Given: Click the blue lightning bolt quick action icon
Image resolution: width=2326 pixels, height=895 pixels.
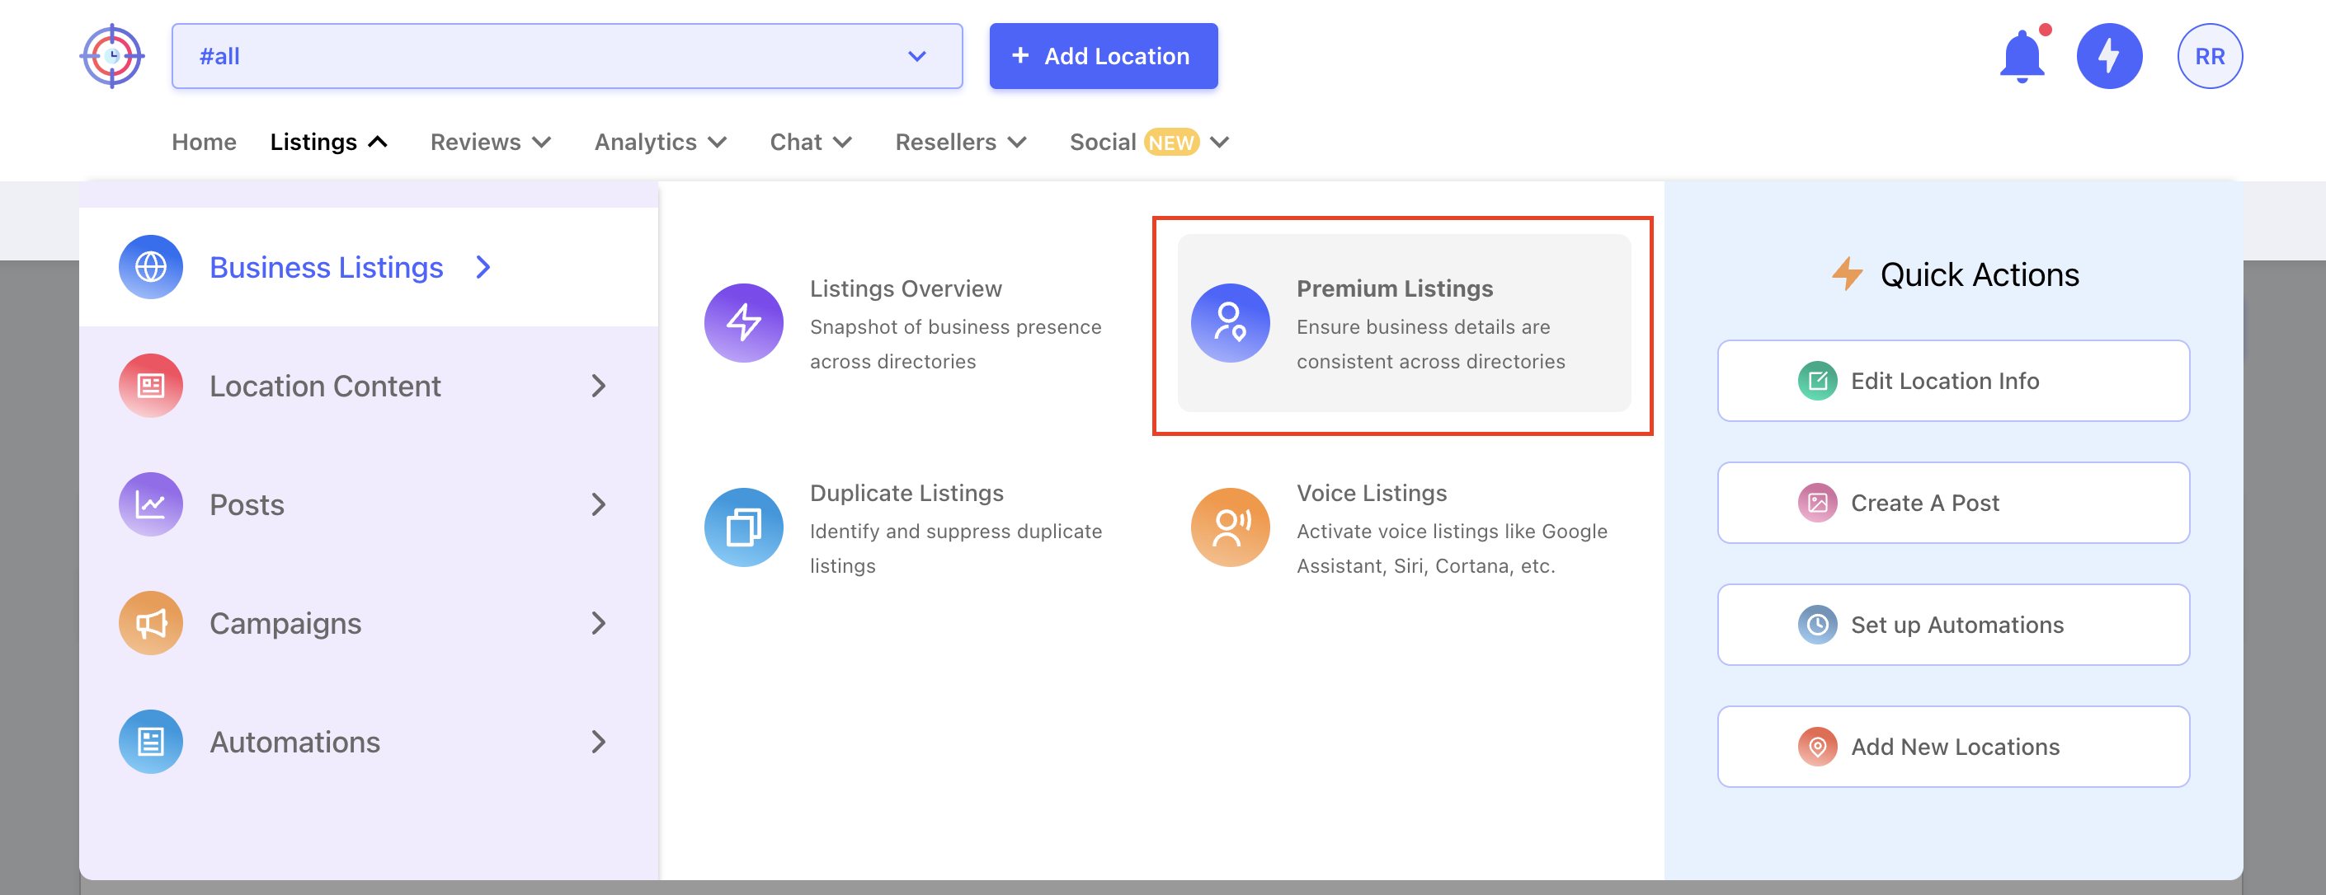Looking at the screenshot, I should point(2108,56).
